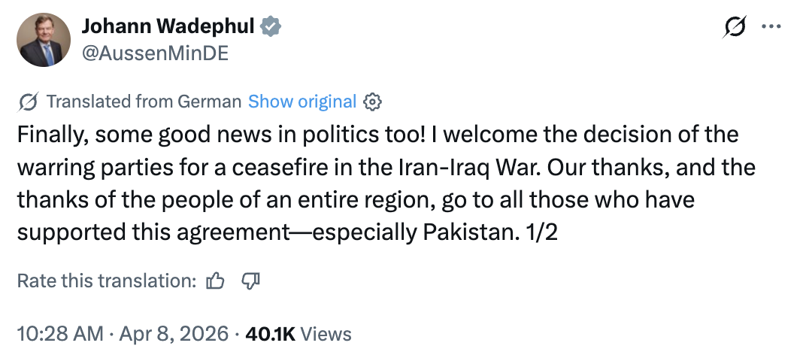Click Show original to view the German text
Screen dimensions: 806x358
[x=302, y=102]
